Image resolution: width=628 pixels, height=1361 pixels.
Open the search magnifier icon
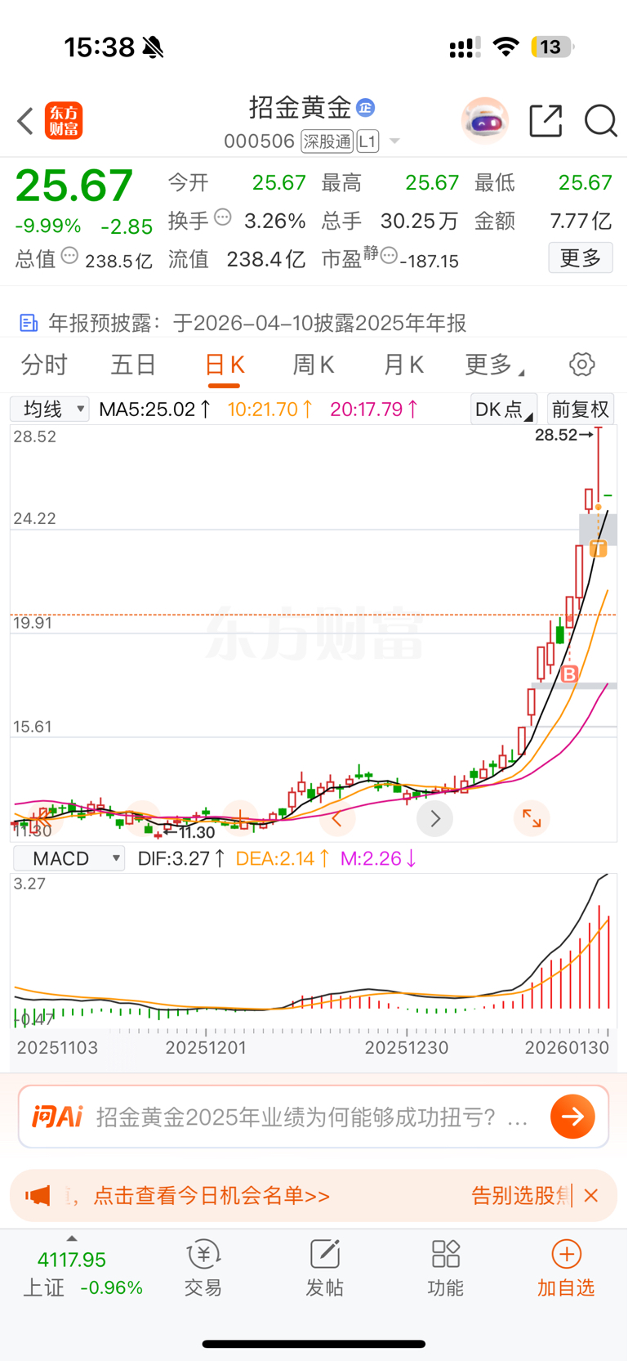(600, 121)
